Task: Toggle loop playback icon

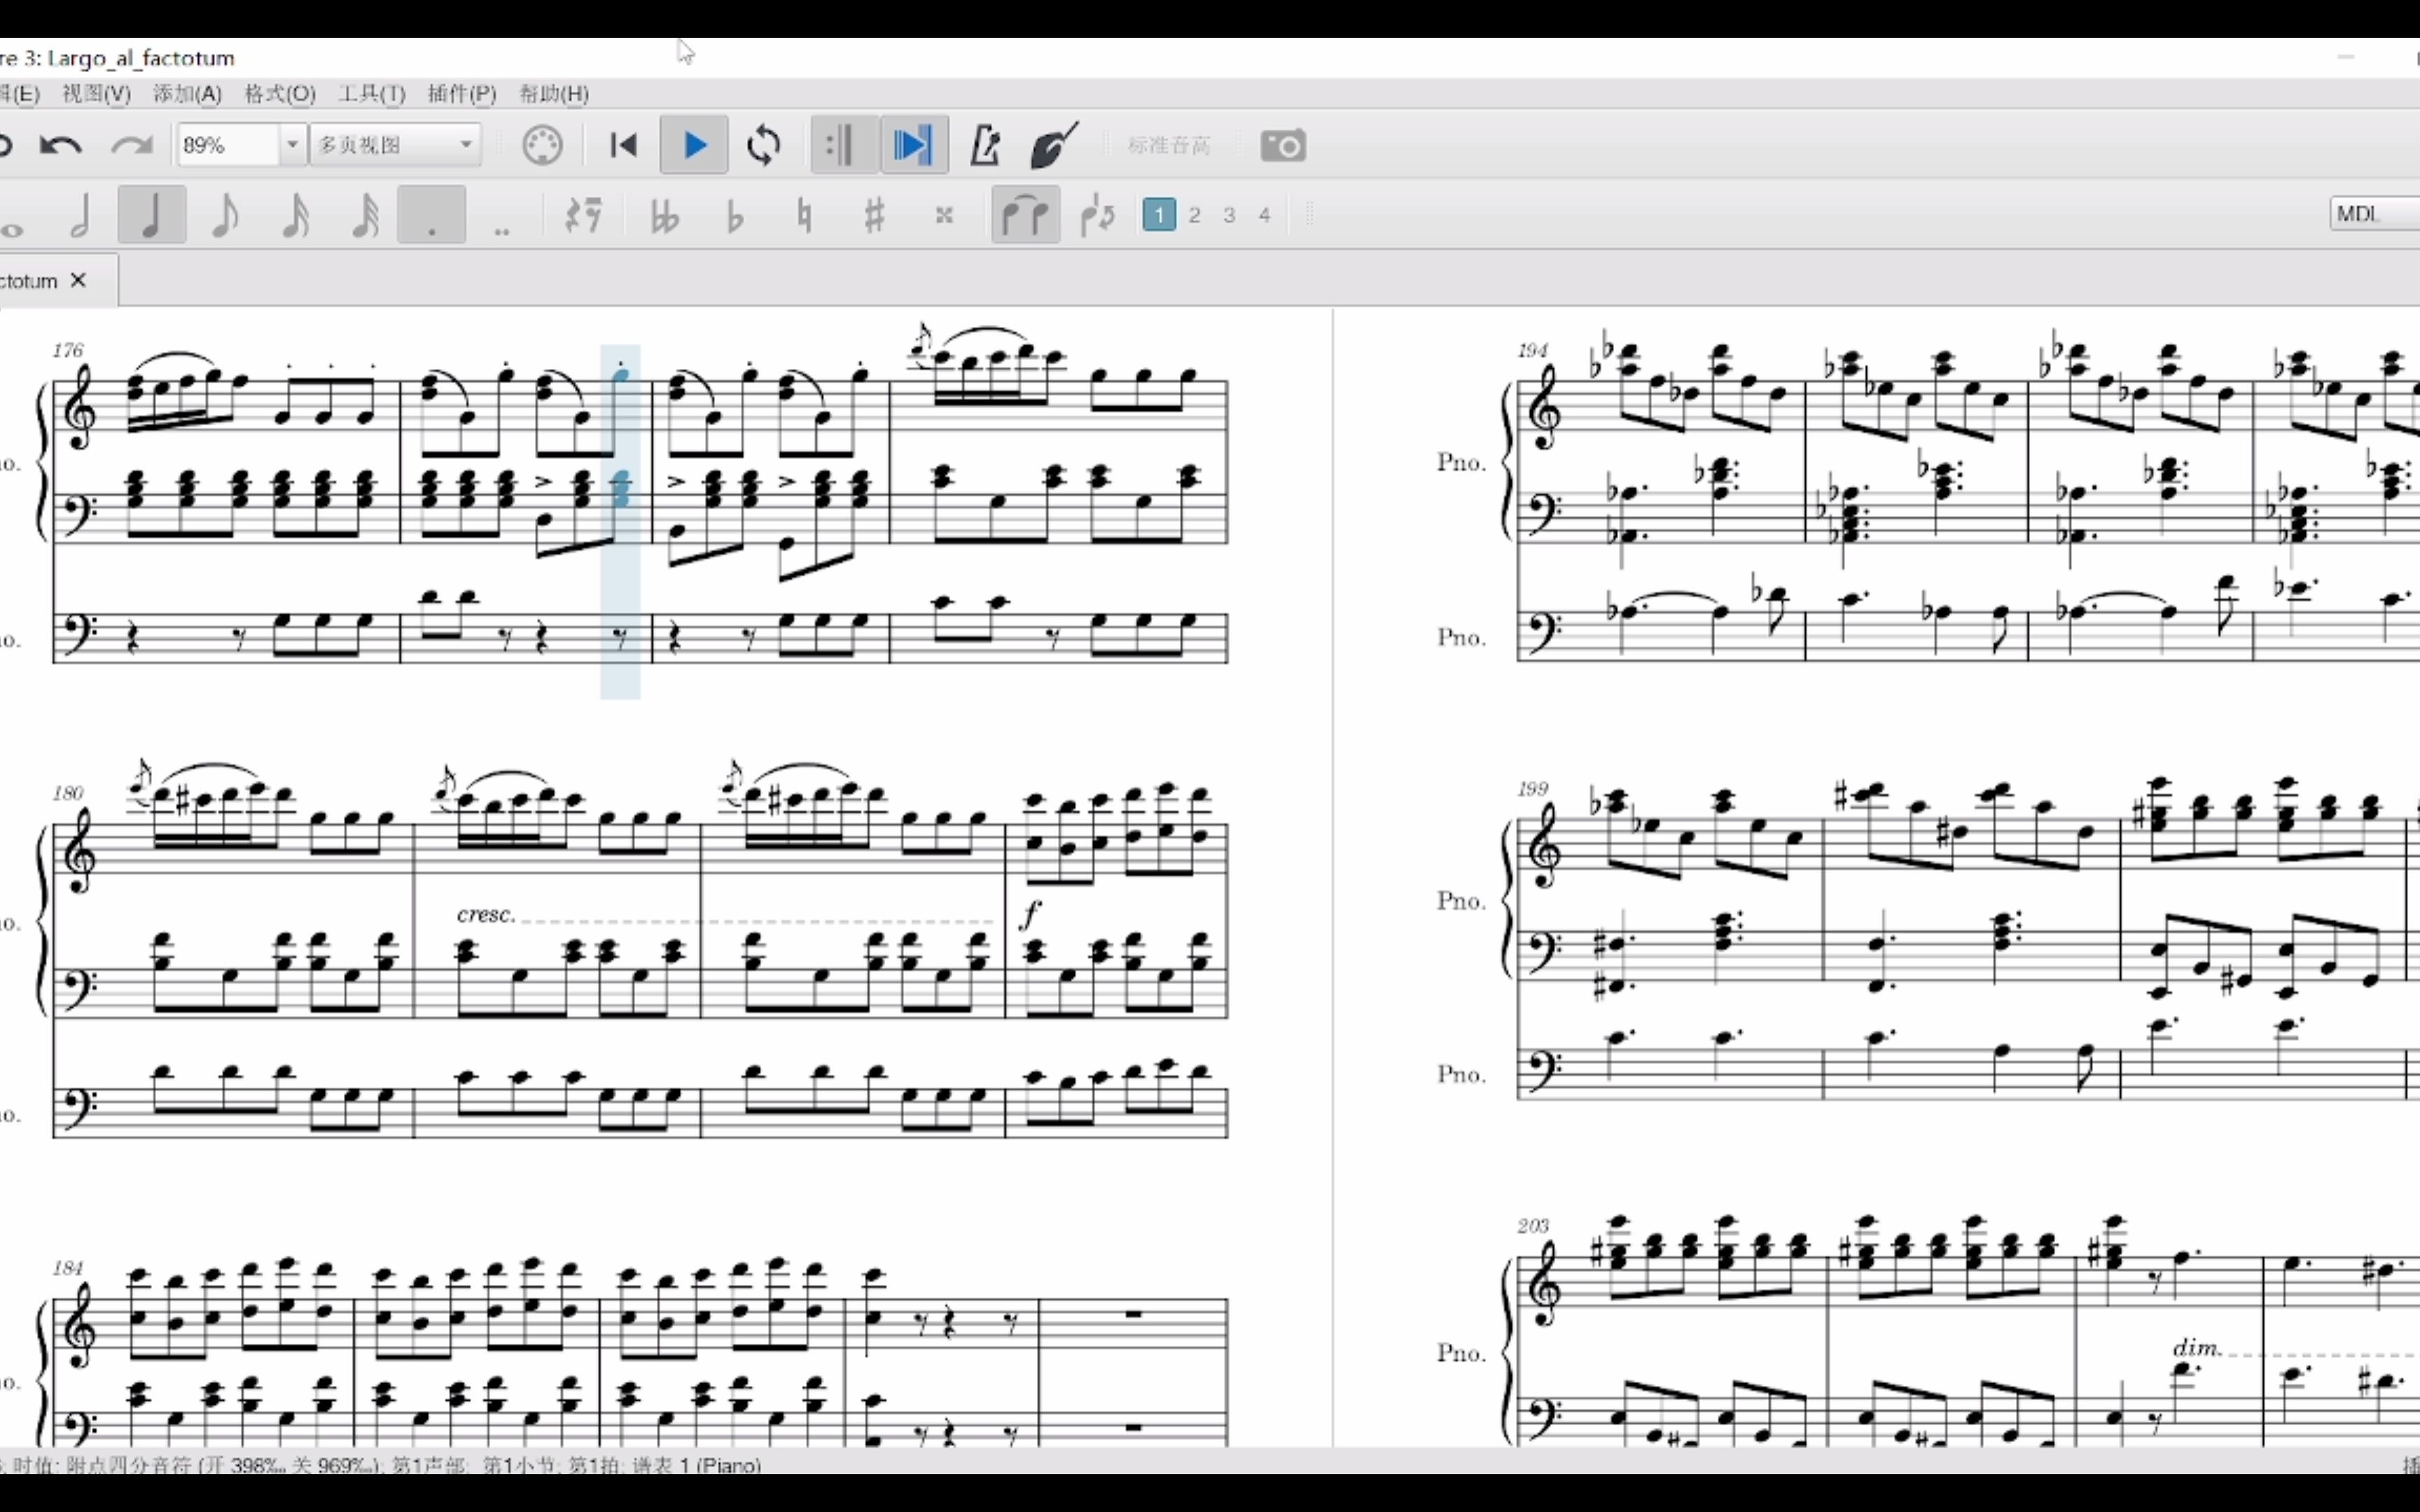Action: (x=764, y=145)
